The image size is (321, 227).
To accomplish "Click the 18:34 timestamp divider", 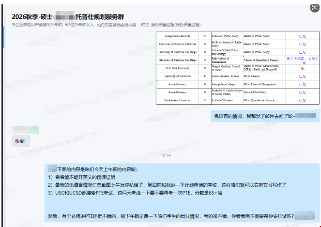I will [166, 155].
